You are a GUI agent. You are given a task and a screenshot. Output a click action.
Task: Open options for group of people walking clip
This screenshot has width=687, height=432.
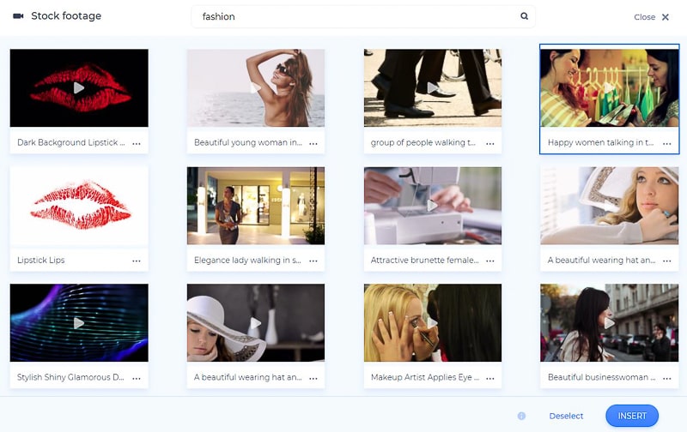coord(490,143)
